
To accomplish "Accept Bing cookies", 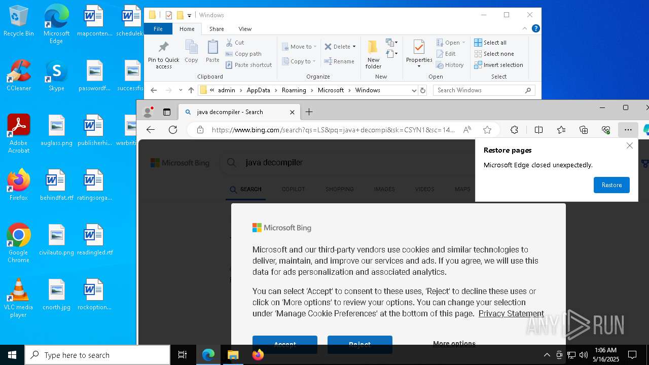I will (x=285, y=344).
